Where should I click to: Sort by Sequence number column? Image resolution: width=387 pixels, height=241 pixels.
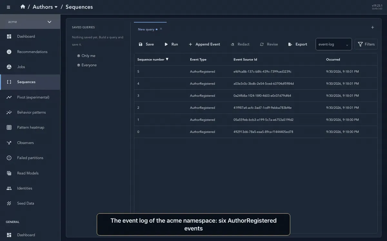(x=153, y=59)
